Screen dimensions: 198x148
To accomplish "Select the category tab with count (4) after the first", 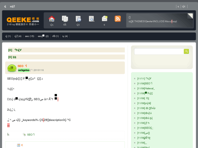I will (x=18, y=36).
